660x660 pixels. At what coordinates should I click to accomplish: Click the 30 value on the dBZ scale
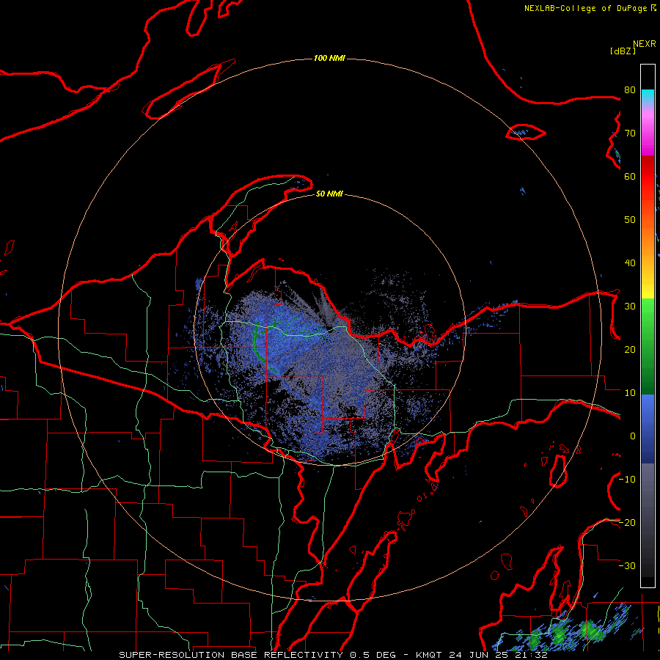pos(630,307)
